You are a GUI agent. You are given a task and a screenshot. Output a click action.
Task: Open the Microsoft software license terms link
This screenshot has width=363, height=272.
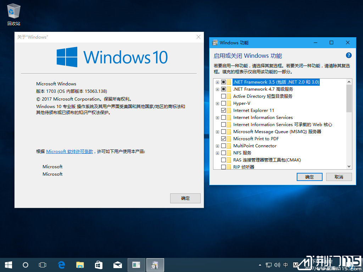pyautogui.click(x=69, y=152)
